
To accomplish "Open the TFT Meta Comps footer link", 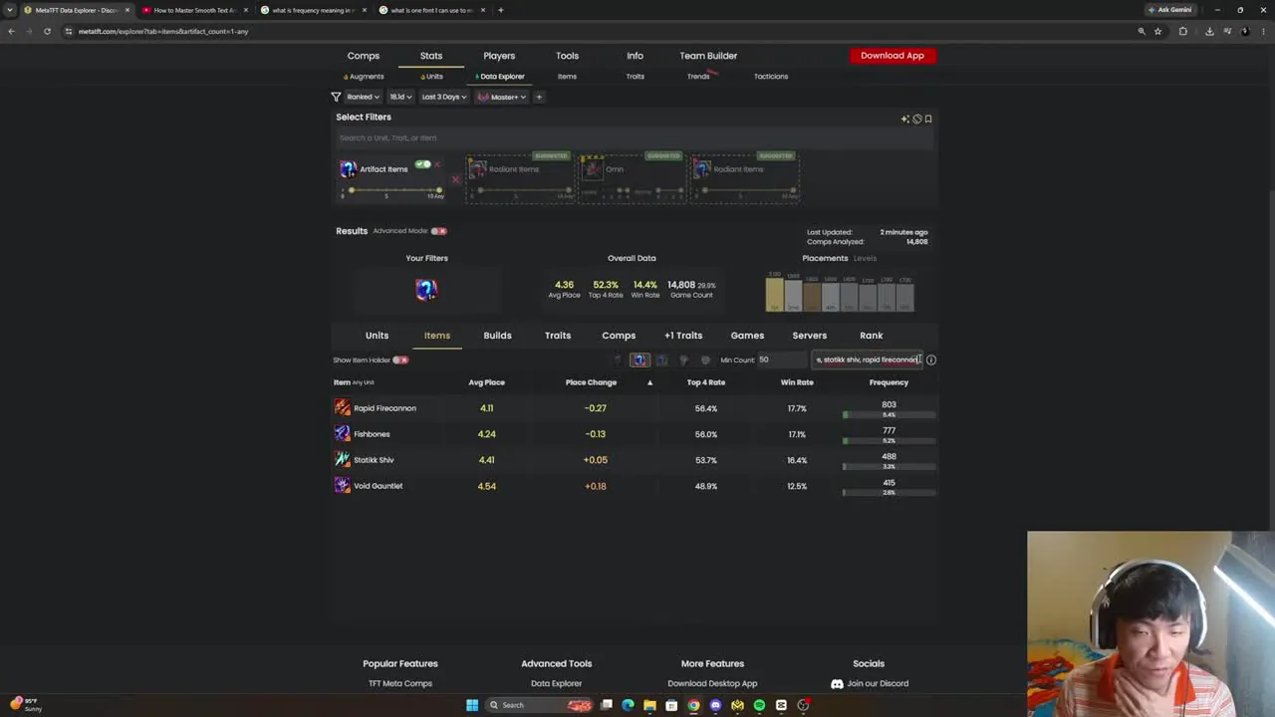I will (400, 684).
